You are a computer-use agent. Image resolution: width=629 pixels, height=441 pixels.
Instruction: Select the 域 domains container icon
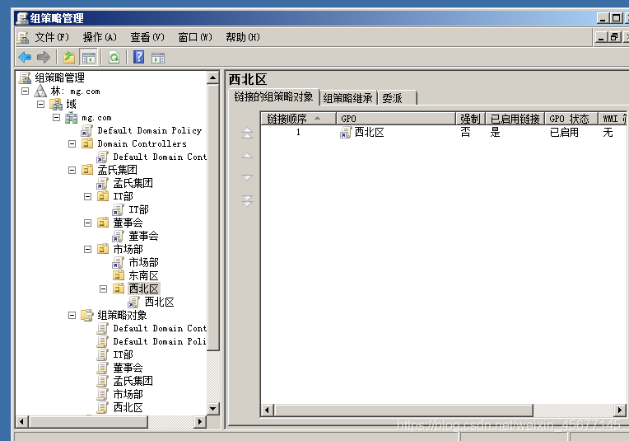[56, 105]
